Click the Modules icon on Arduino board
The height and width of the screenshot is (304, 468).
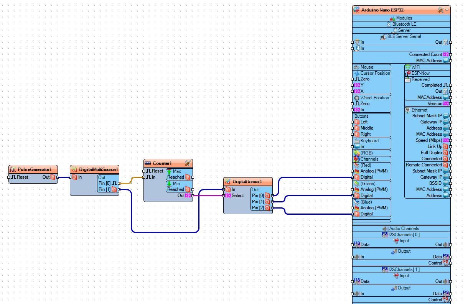(x=393, y=18)
